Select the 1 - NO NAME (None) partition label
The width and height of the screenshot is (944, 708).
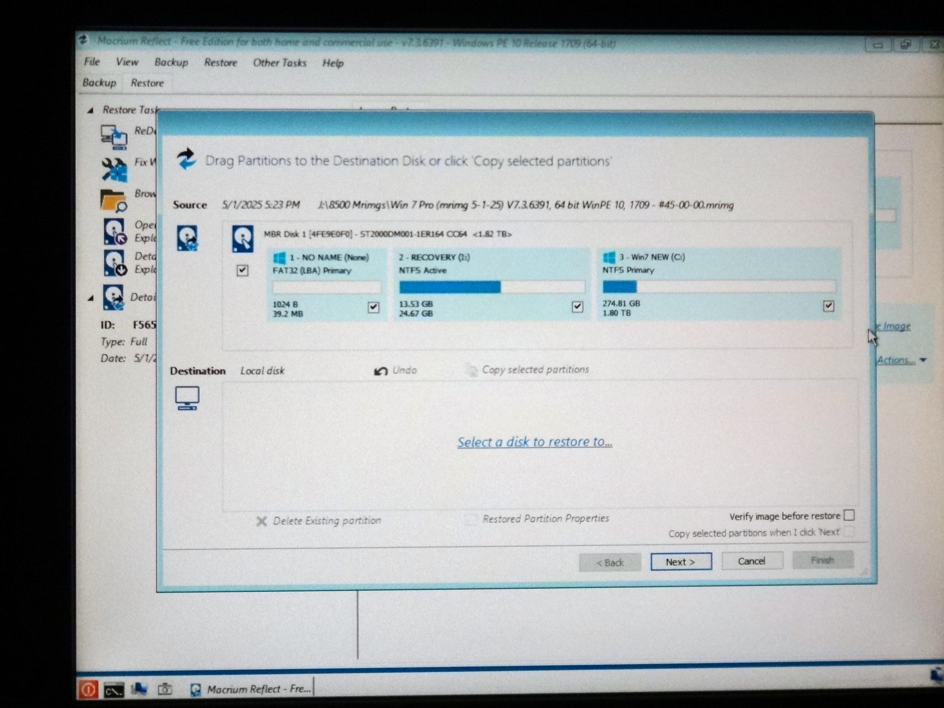point(329,257)
